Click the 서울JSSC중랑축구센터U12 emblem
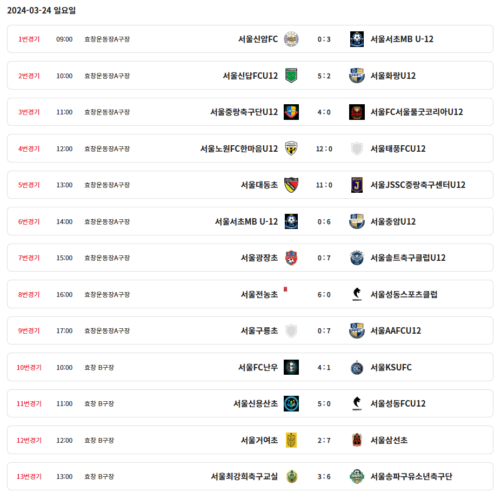 357,185
